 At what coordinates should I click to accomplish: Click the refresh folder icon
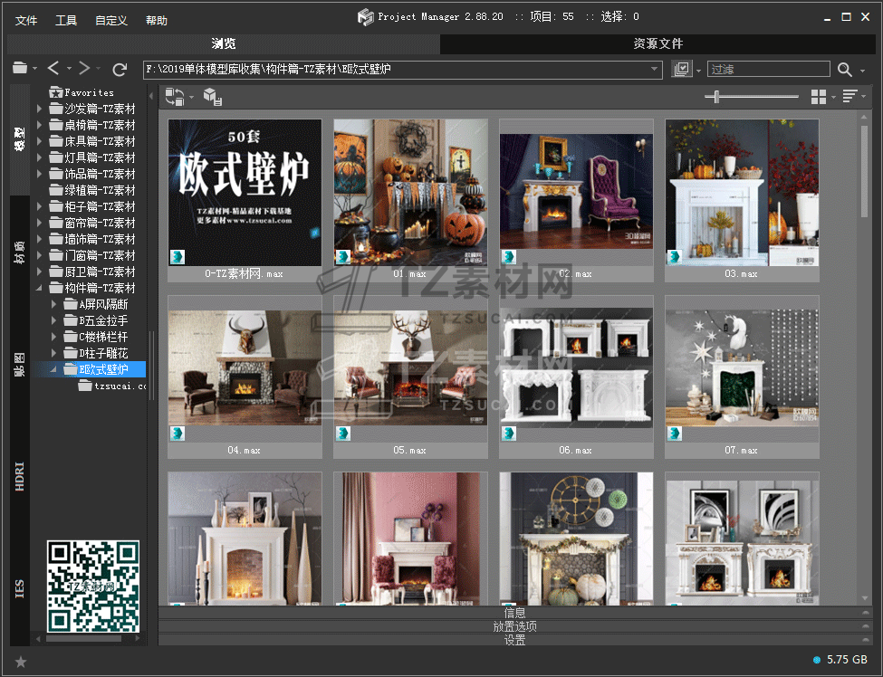(120, 69)
